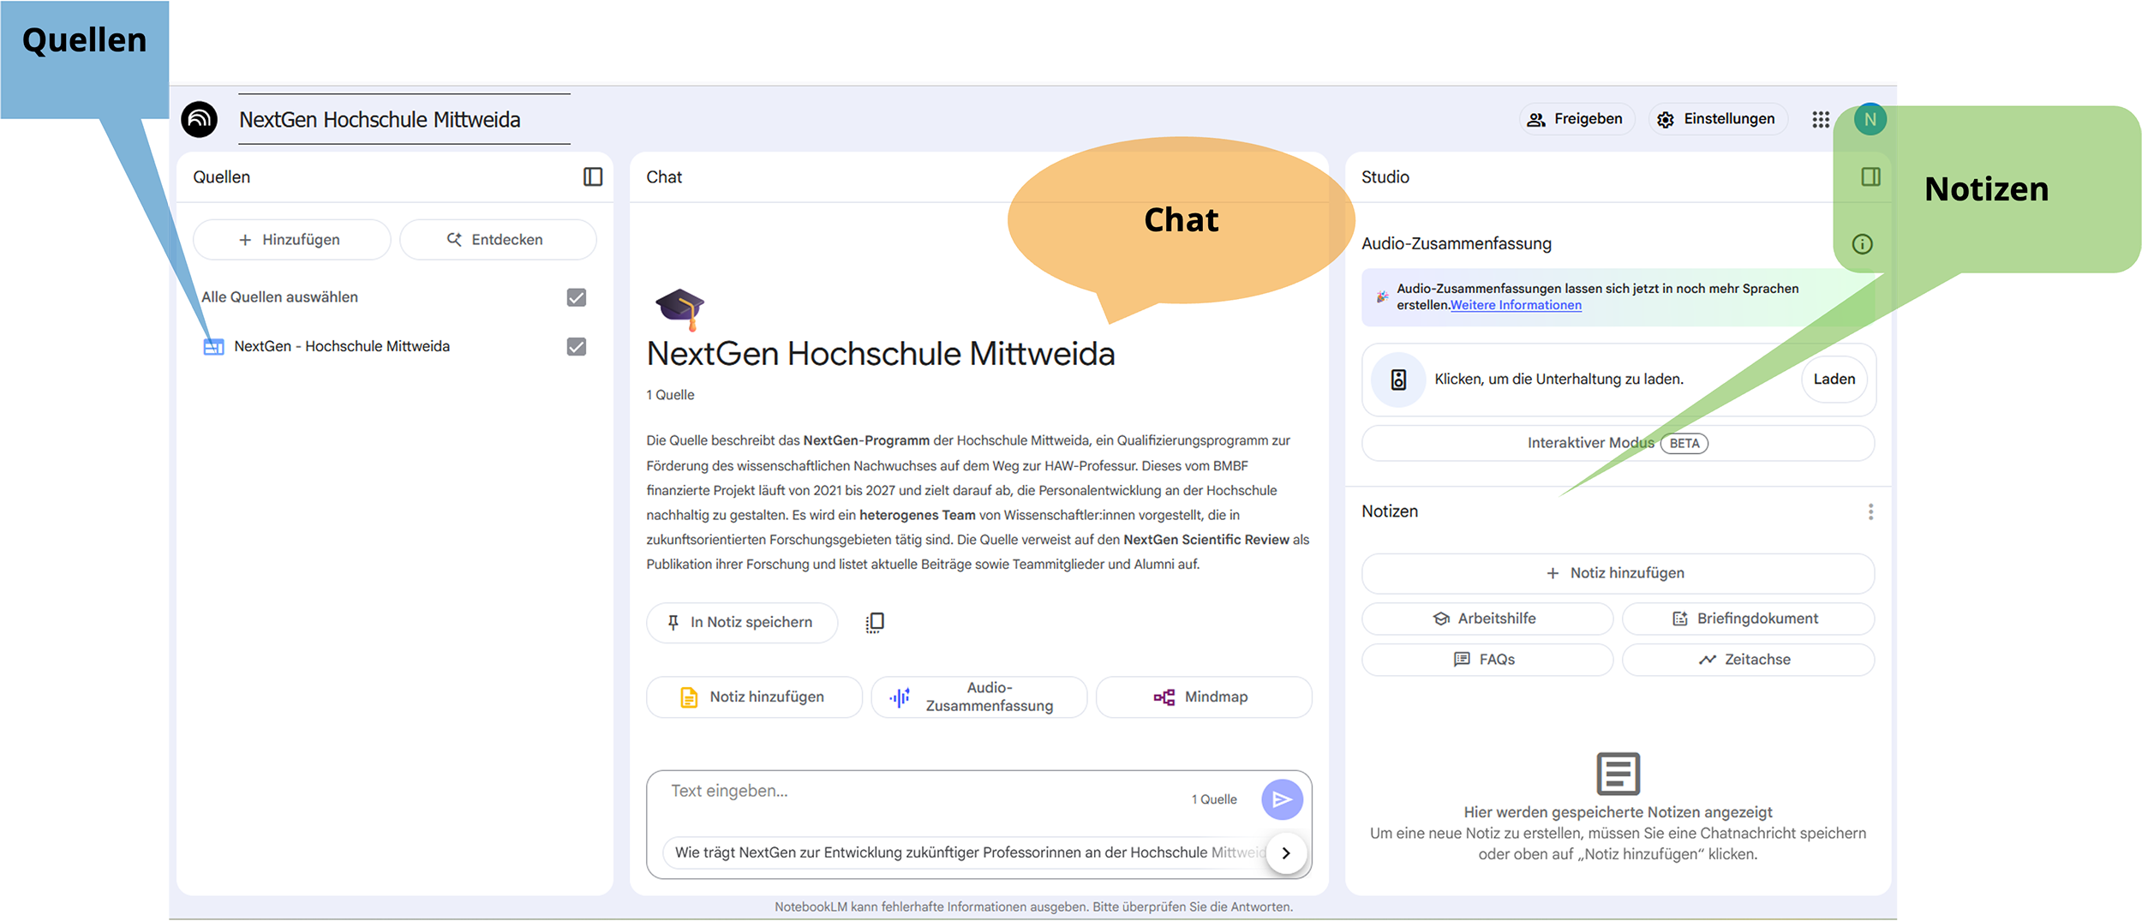Image resolution: width=2142 pixels, height=921 pixels.
Task: Generate a Zeitachse
Action: [x=1748, y=660]
